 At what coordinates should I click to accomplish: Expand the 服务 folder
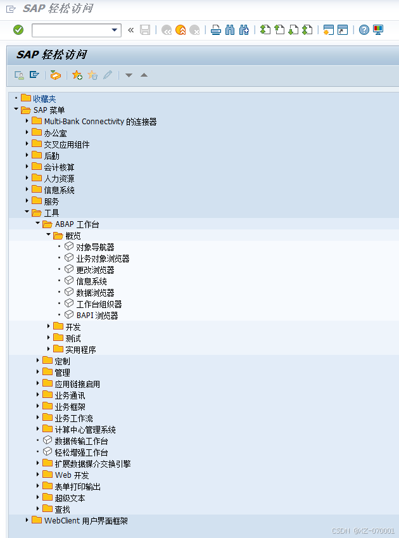pos(27,201)
